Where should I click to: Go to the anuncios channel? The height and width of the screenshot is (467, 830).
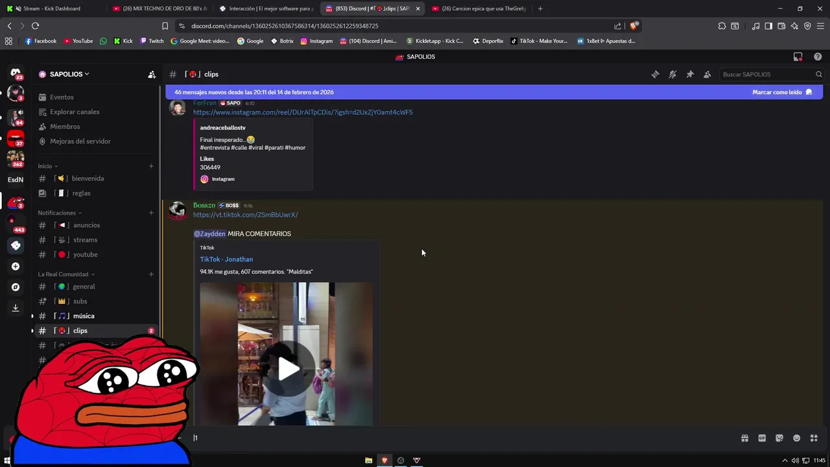point(96,225)
